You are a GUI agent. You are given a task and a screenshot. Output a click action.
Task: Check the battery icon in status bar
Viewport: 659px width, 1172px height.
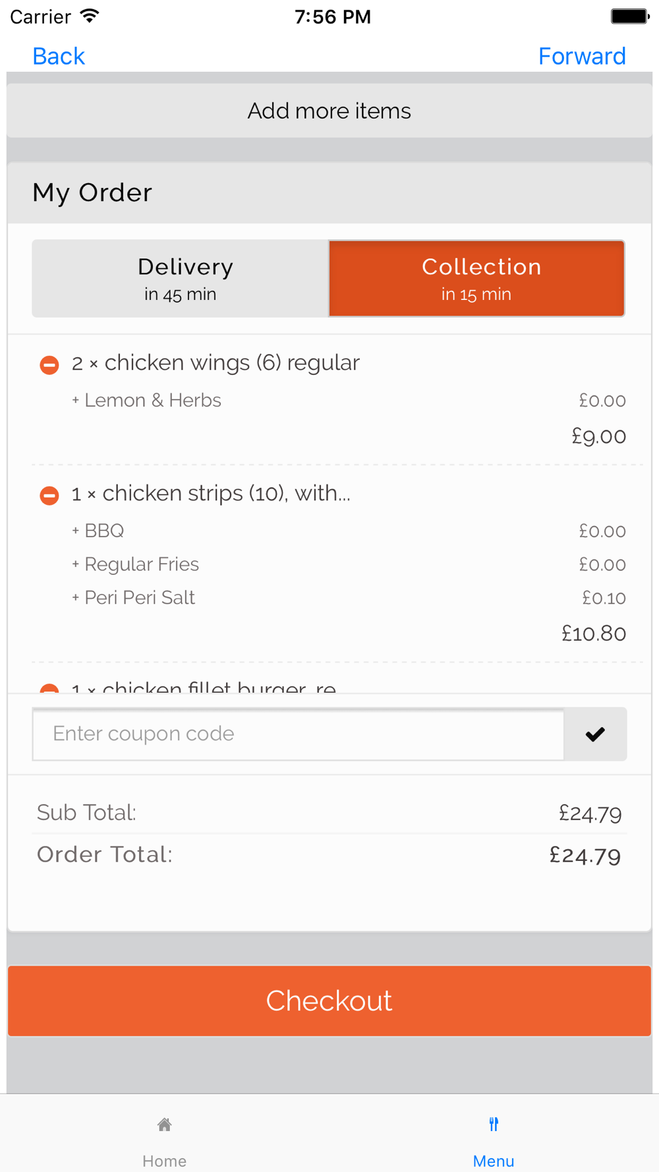click(x=630, y=16)
